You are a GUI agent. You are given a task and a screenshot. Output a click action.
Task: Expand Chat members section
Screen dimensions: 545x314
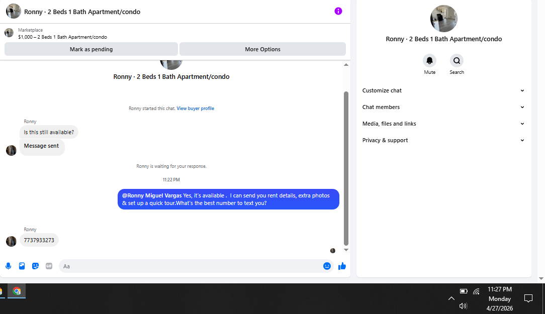click(x=443, y=107)
